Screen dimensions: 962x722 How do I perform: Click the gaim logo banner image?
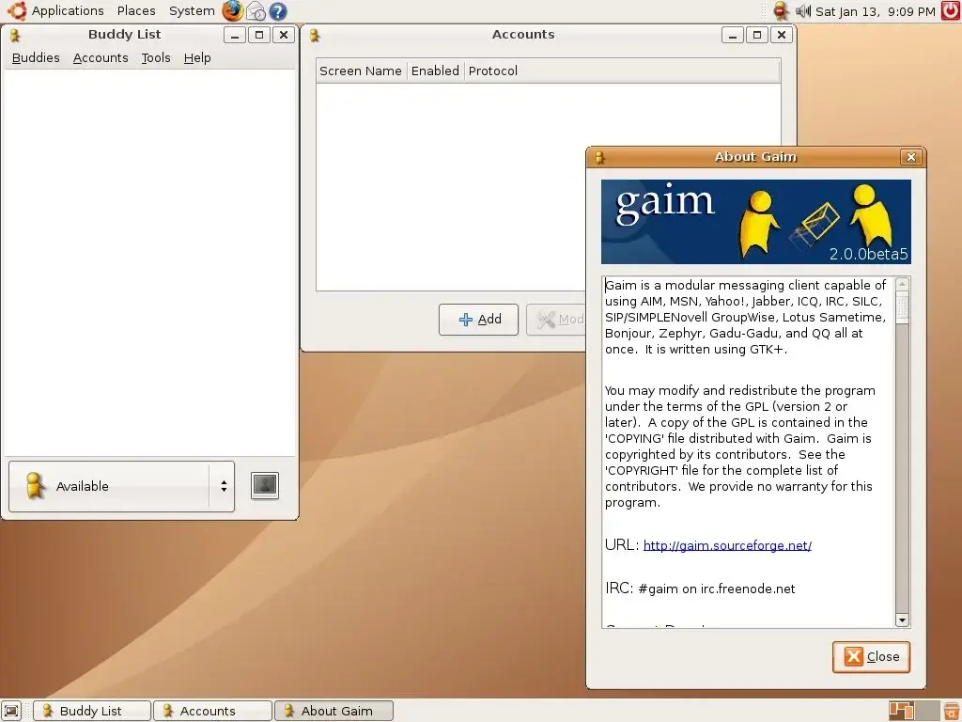pyautogui.click(x=756, y=222)
